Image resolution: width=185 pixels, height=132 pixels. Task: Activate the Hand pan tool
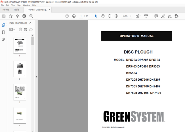pos(103,16)
